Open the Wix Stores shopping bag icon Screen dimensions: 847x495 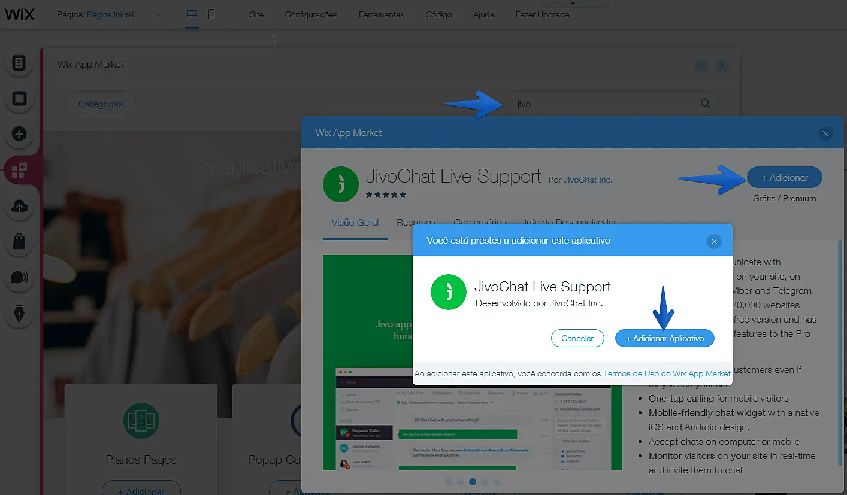pos(19,242)
